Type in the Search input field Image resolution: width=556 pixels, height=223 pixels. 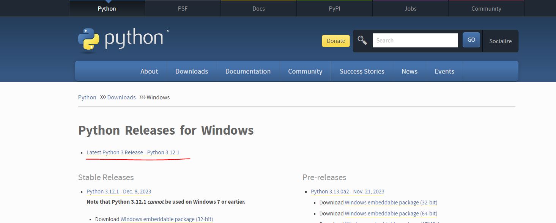(x=415, y=41)
